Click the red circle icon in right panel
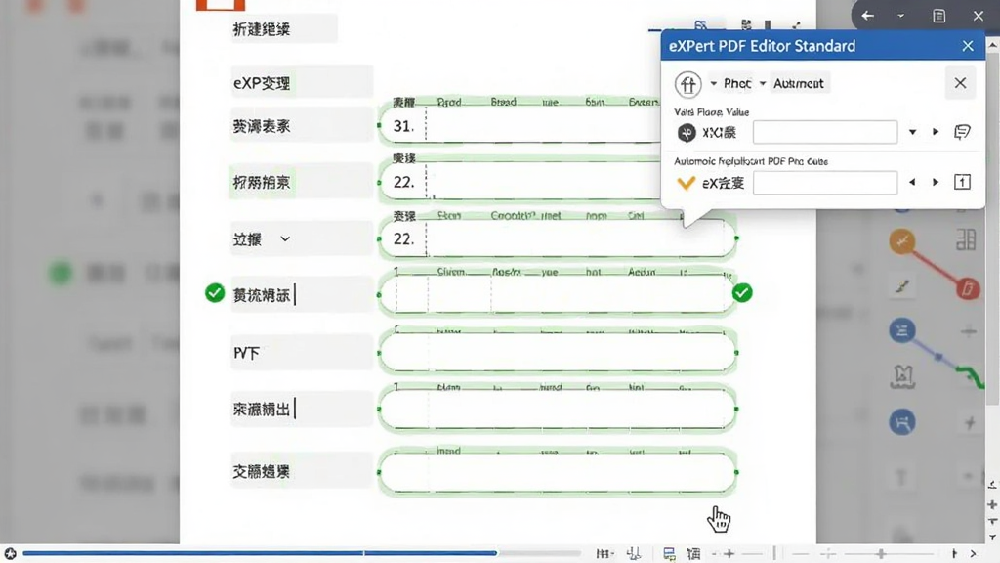Screen dimensions: 1000x563 tap(967, 288)
